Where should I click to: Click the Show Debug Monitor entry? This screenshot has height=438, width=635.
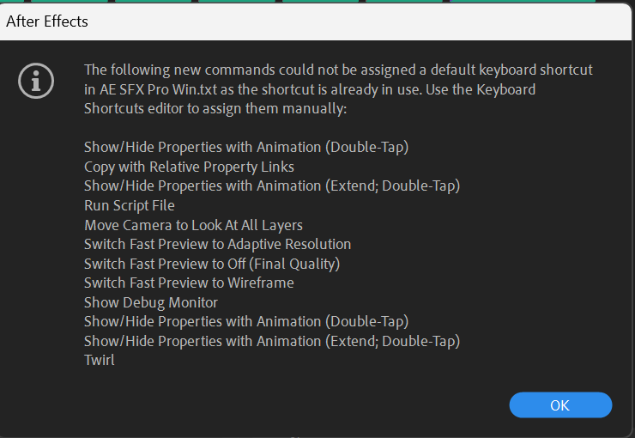point(151,302)
